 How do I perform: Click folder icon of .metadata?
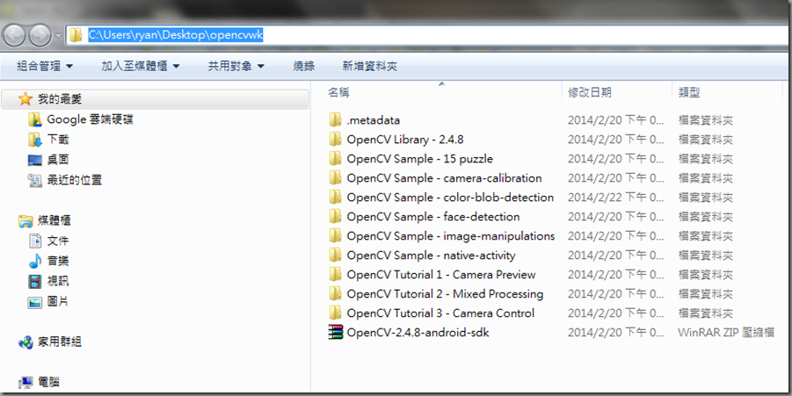[335, 119]
